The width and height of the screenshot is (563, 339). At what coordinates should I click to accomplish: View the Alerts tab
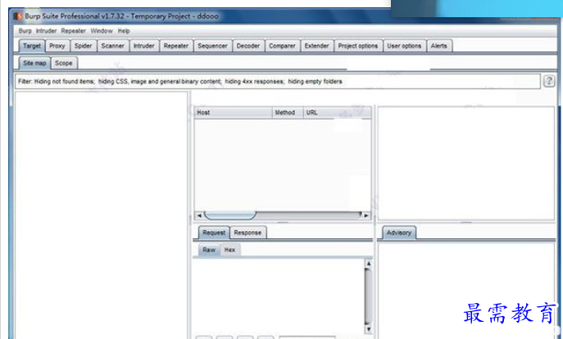(x=438, y=46)
